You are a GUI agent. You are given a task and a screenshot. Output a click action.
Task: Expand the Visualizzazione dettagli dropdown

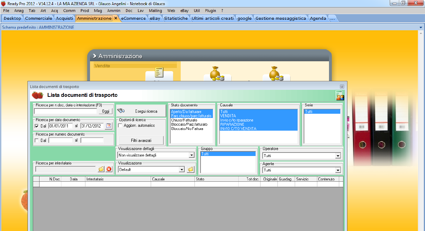coord(191,155)
